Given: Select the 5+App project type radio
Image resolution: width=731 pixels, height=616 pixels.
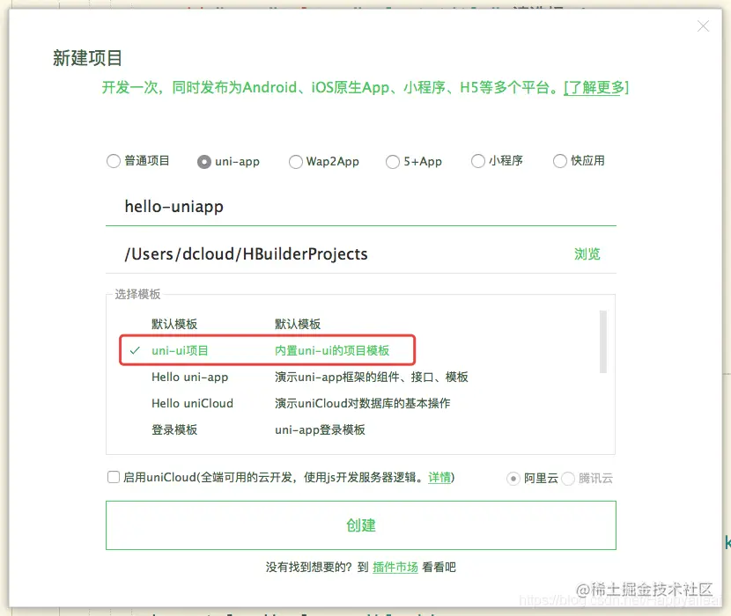Looking at the screenshot, I should pos(392,161).
